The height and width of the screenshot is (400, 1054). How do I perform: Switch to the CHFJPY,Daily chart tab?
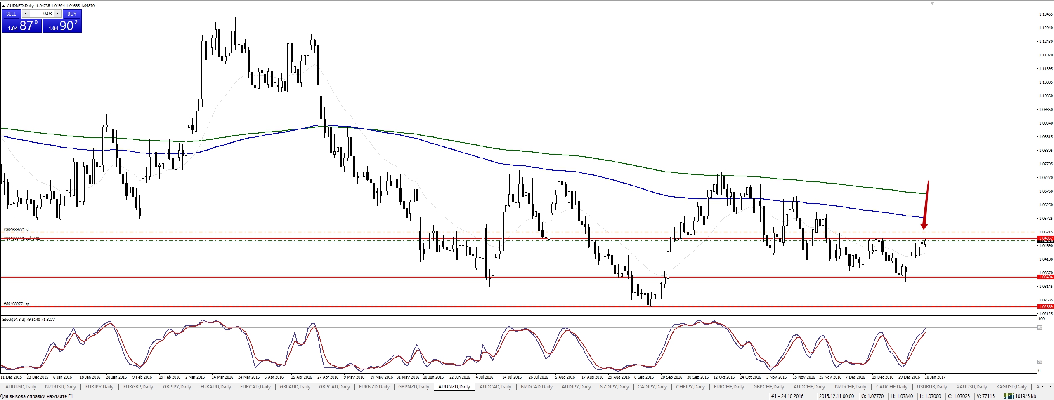(690, 387)
